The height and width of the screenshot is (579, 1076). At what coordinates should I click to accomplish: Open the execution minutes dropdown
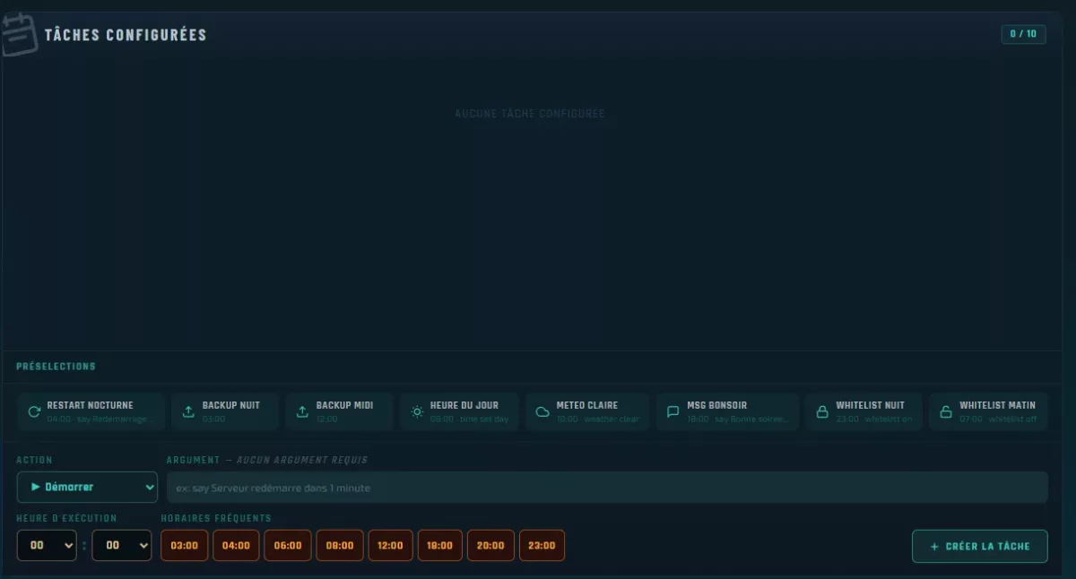click(122, 545)
